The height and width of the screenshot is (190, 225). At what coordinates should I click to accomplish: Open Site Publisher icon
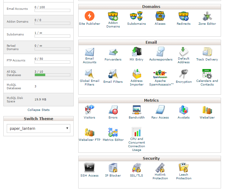[89, 16]
